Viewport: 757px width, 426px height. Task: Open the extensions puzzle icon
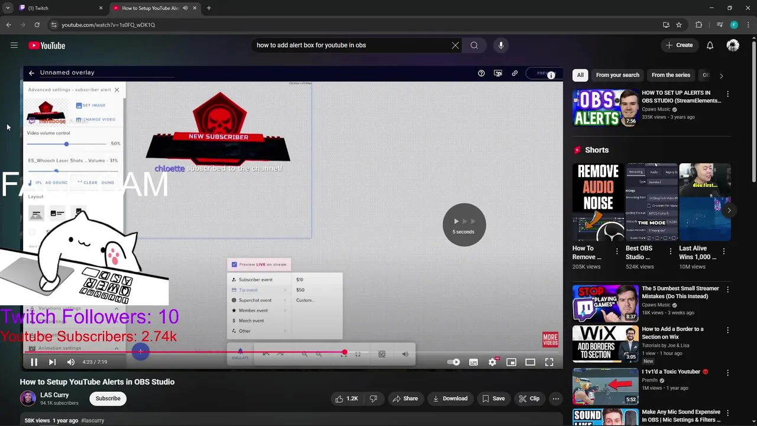coord(698,25)
